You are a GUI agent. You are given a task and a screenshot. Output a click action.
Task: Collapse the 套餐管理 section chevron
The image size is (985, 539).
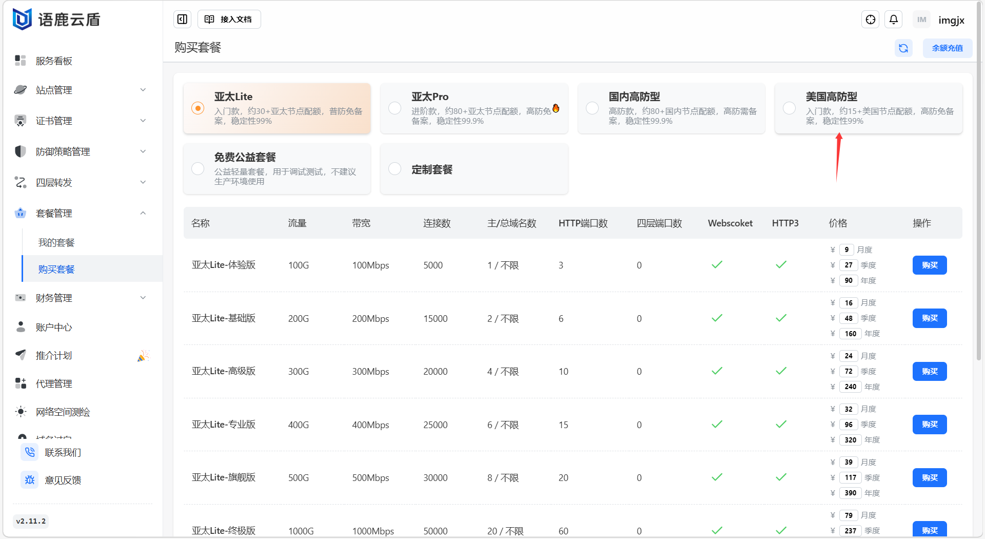143,213
